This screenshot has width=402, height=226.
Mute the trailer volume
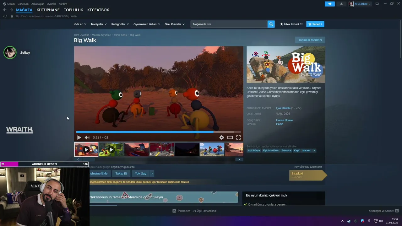87,137
